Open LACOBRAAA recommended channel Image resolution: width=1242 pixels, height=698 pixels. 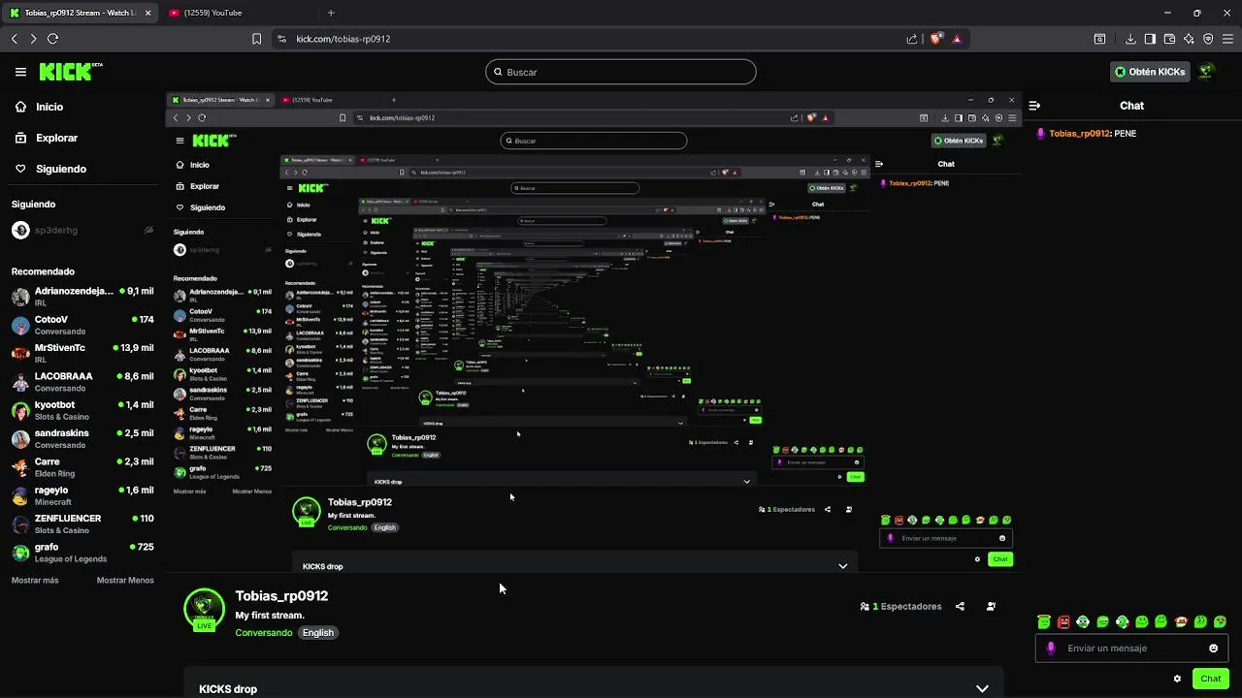82,382
